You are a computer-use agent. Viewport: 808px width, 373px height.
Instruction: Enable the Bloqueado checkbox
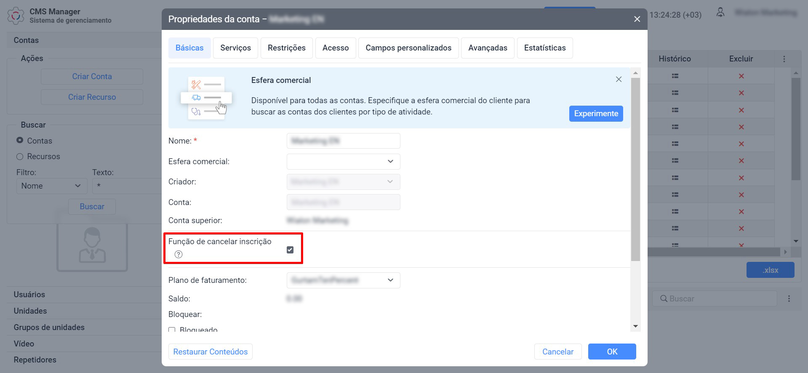point(172,330)
